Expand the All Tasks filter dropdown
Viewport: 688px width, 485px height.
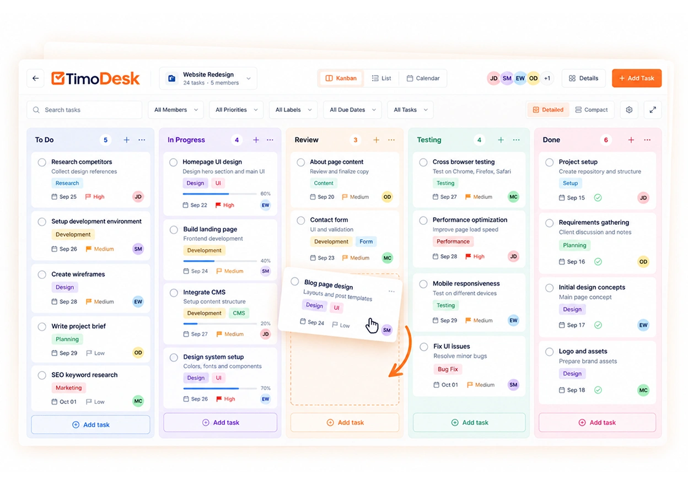pos(410,110)
